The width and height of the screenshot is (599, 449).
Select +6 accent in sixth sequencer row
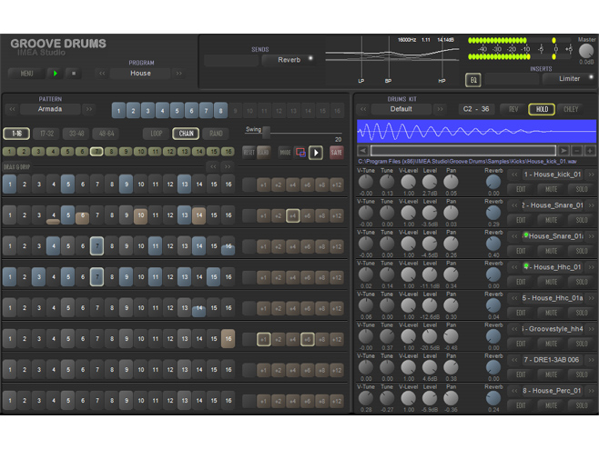[x=307, y=340]
